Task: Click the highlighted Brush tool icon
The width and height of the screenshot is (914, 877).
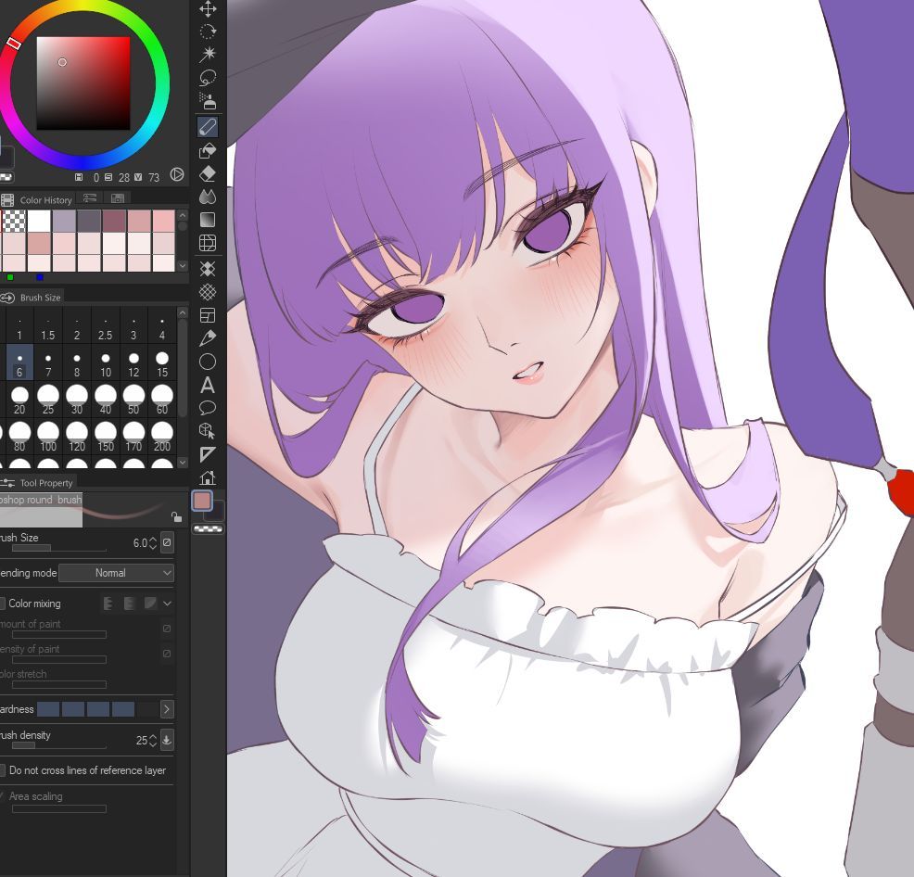Action: coord(208,126)
